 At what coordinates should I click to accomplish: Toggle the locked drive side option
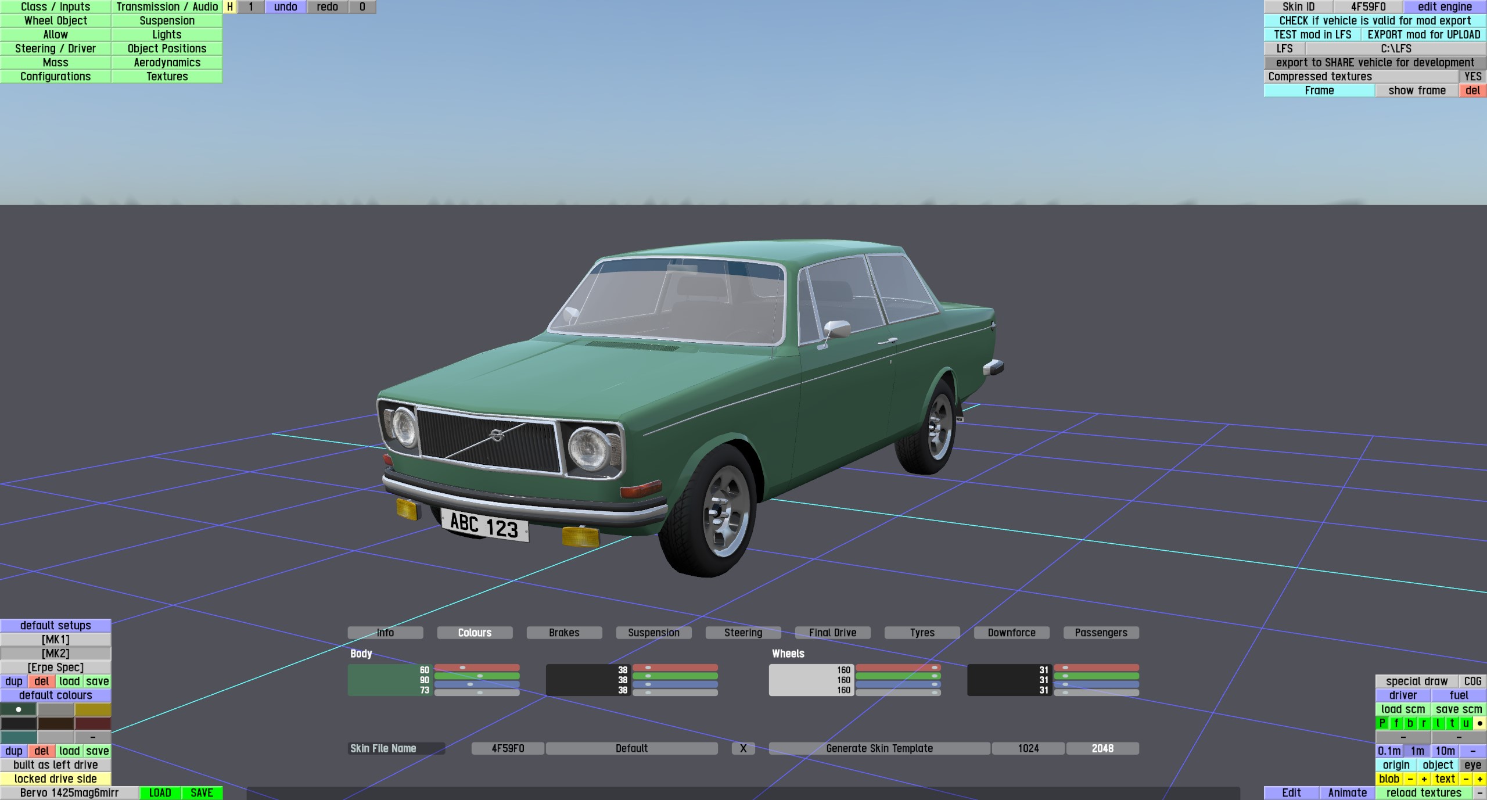(56, 779)
